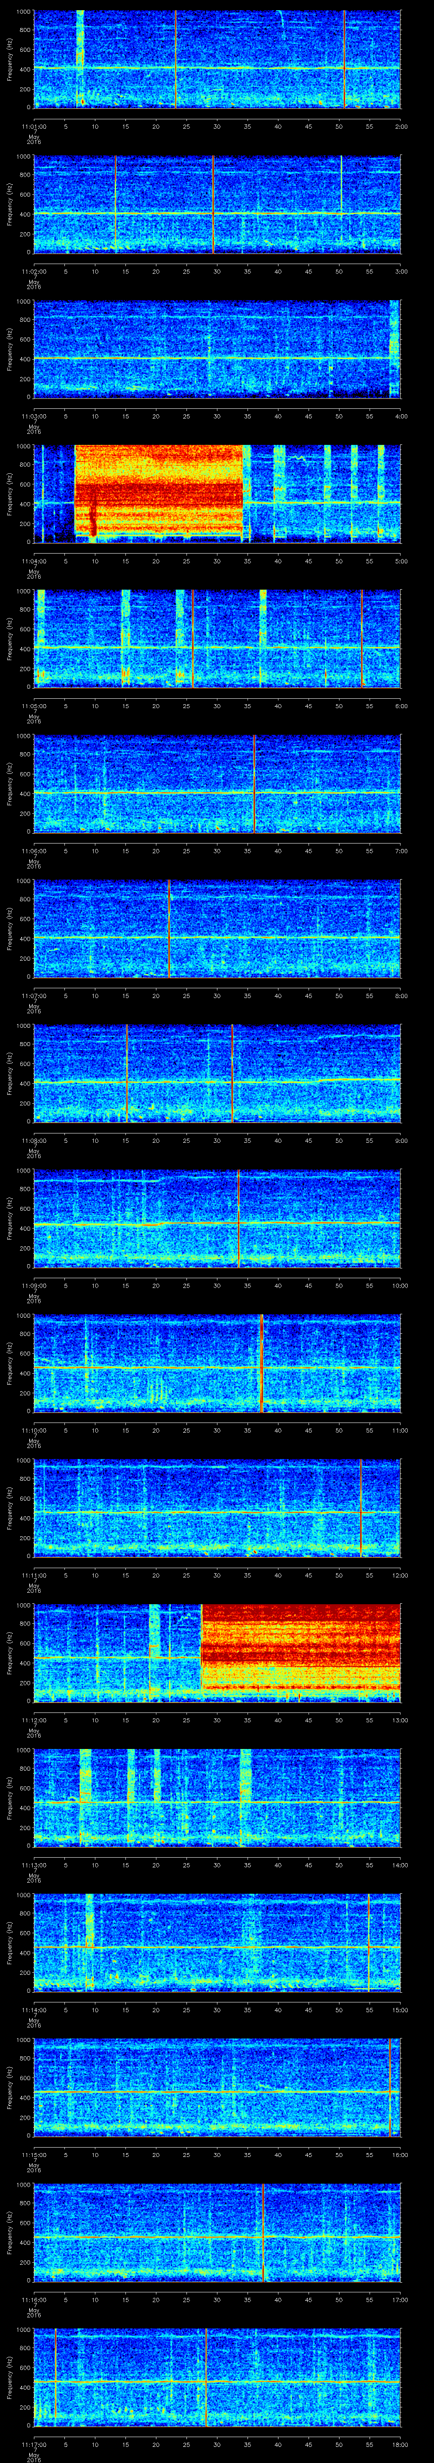The height and width of the screenshot is (2463, 434).
Task: Select the red vertical line in 11:16 spectrogram
Action: tap(263, 2232)
